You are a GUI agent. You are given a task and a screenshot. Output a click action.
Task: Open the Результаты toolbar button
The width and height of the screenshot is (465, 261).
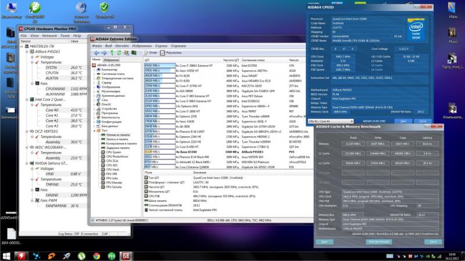171,53
